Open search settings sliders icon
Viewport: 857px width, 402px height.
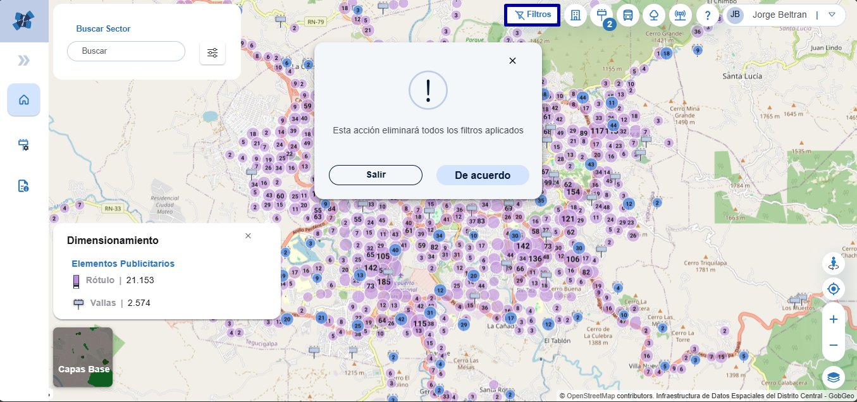coord(213,52)
